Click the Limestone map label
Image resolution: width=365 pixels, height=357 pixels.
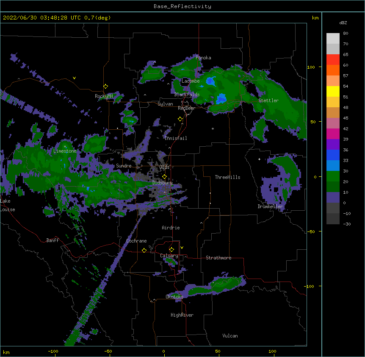[65, 151]
